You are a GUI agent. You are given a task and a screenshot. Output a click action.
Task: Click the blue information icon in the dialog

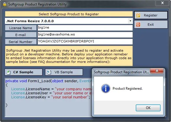pyautogui.click(x=105, y=89)
